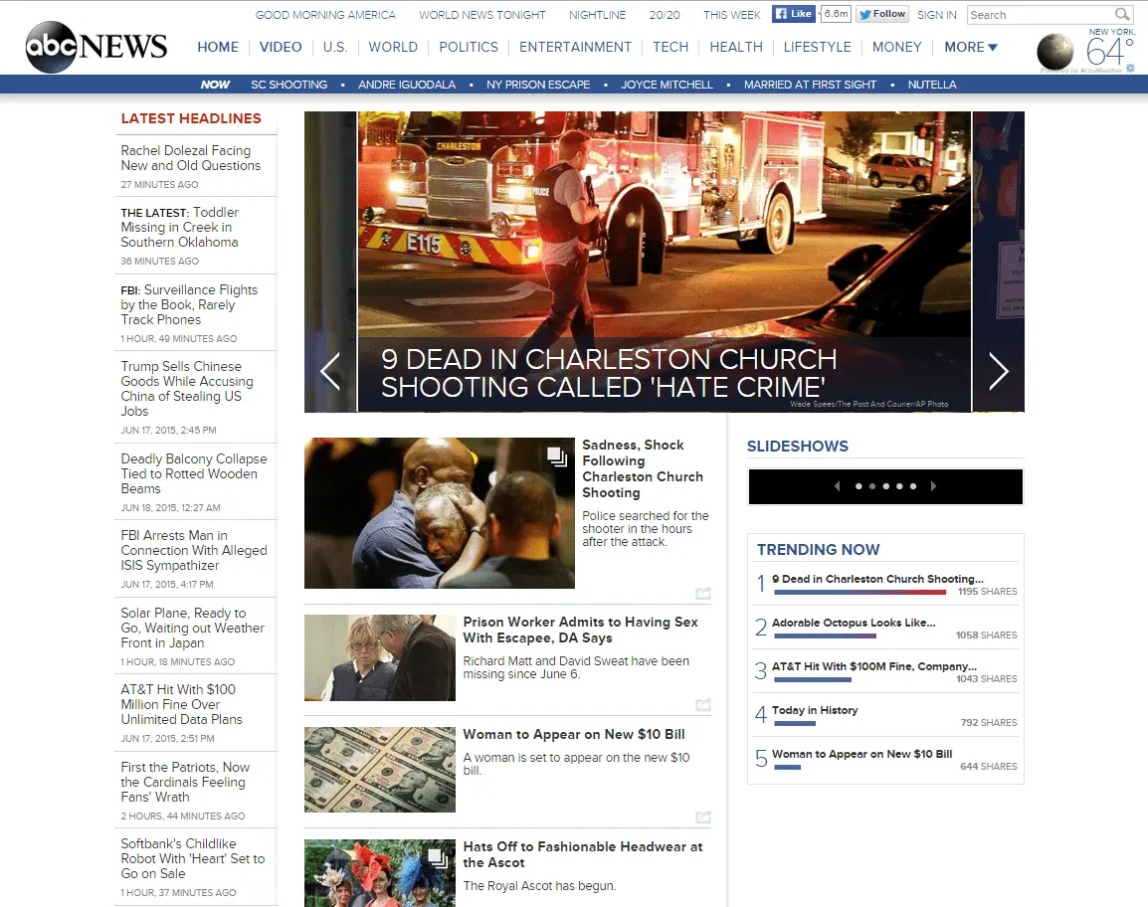Open the This Week link
This screenshot has width=1148, height=907.
[x=731, y=15]
